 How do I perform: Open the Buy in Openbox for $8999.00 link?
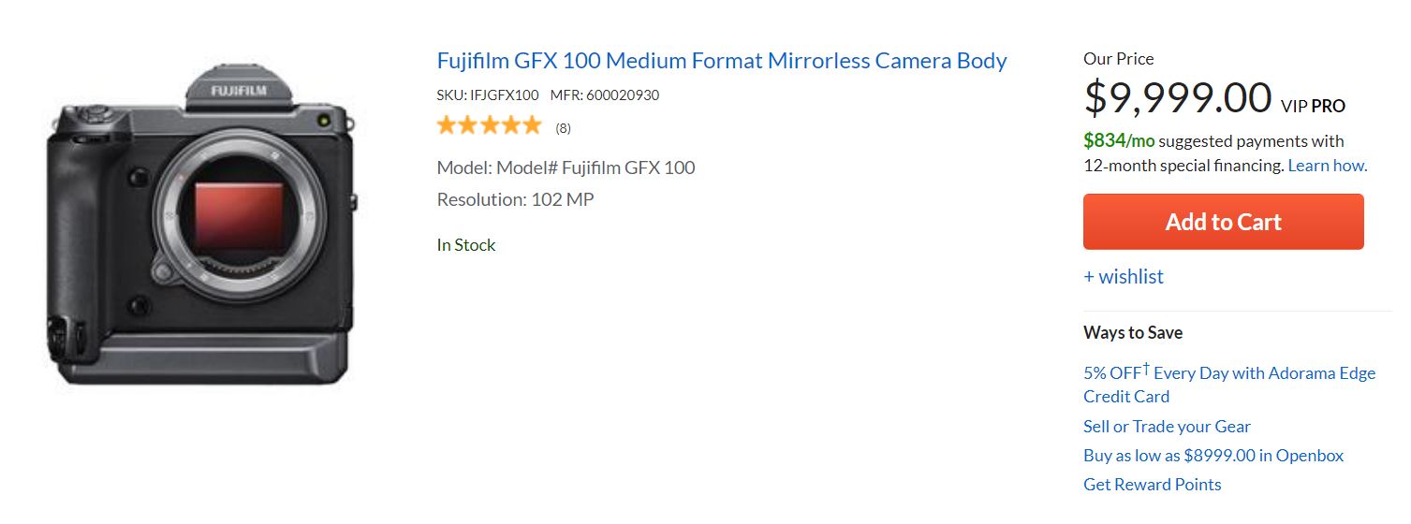(x=1213, y=456)
